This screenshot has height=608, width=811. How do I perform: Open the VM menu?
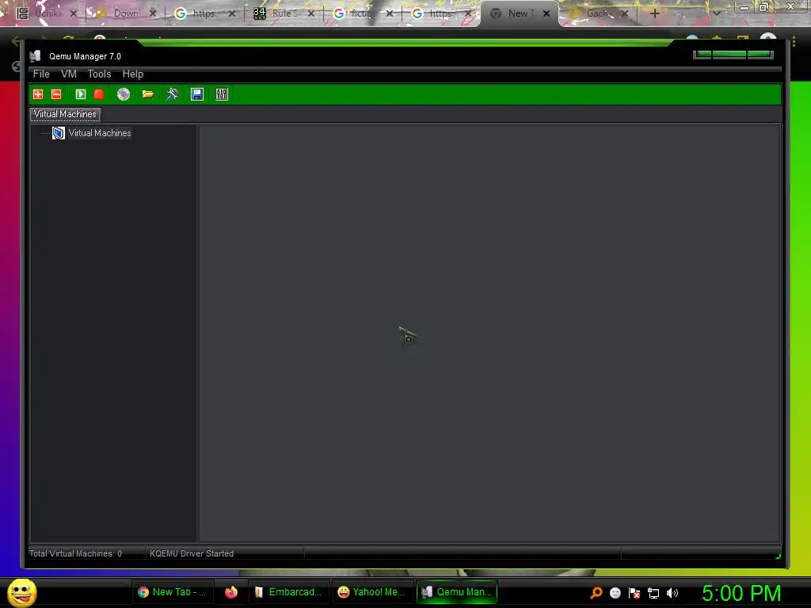[69, 74]
